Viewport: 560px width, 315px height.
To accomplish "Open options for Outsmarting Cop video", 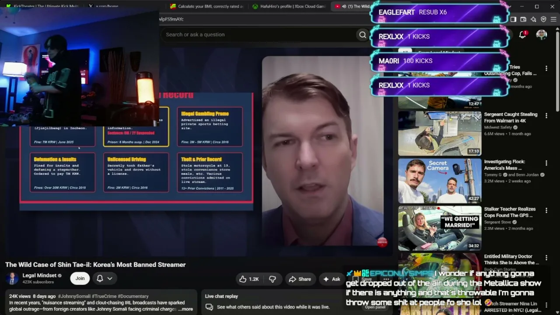I will pyautogui.click(x=546, y=68).
